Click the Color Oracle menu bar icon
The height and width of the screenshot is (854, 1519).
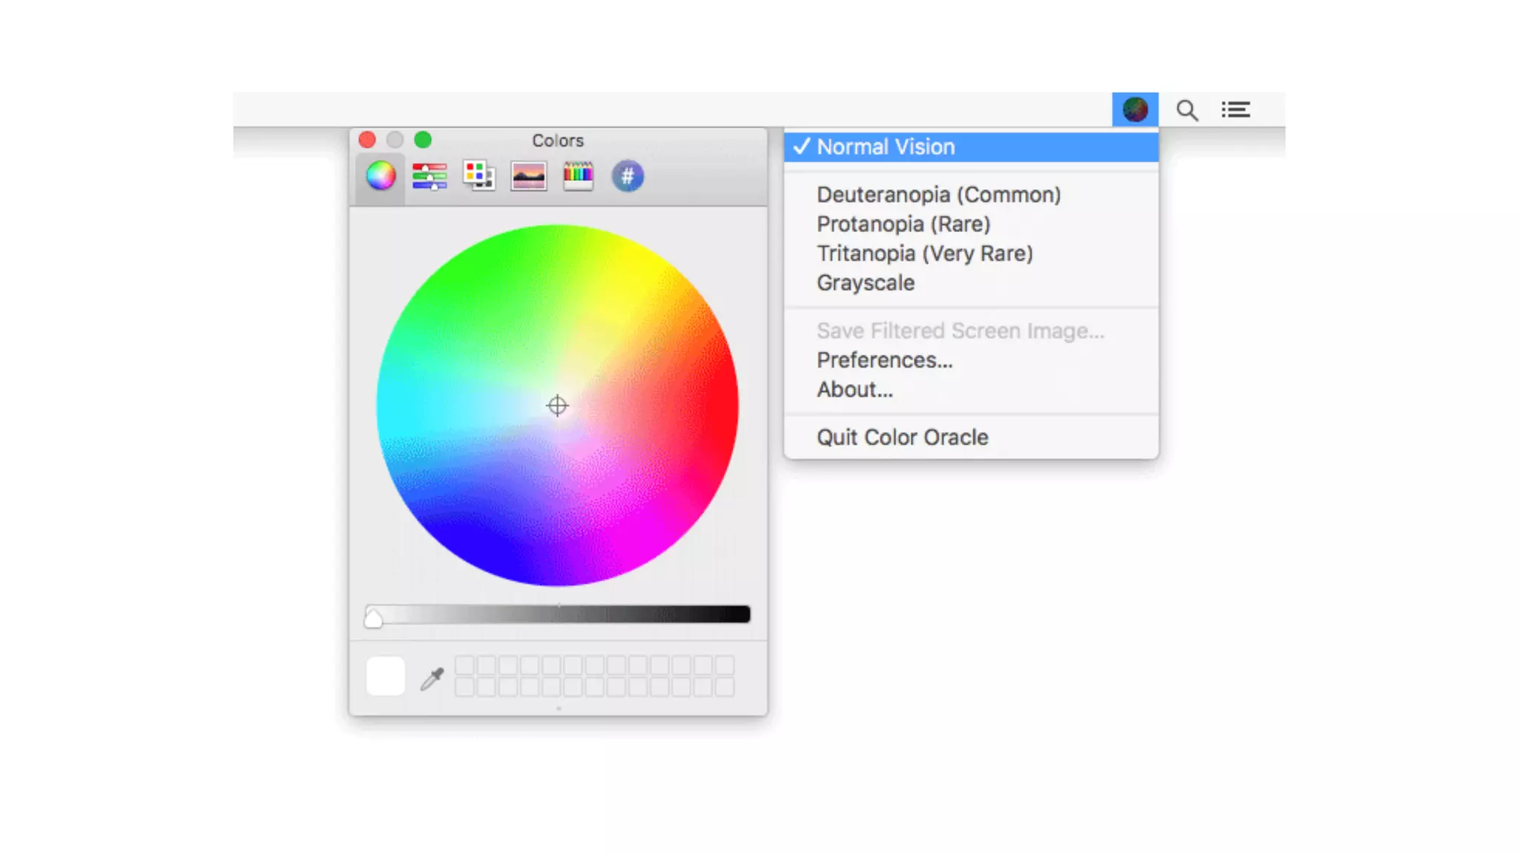click(x=1135, y=110)
